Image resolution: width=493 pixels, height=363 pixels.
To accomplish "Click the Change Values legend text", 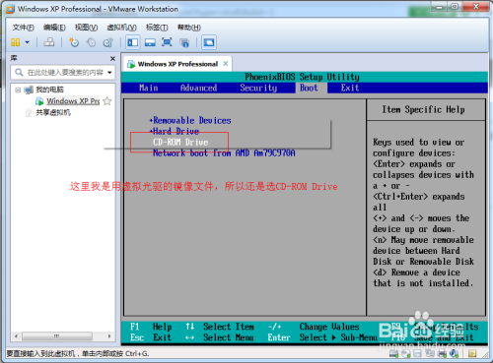I will tap(329, 327).
